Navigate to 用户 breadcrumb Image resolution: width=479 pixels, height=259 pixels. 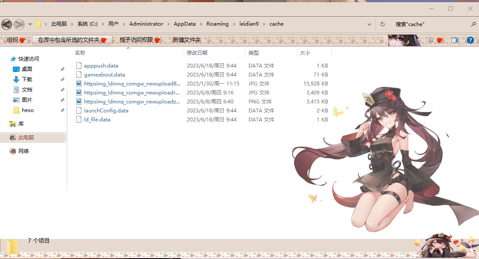pyautogui.click(x=114, y=24)
